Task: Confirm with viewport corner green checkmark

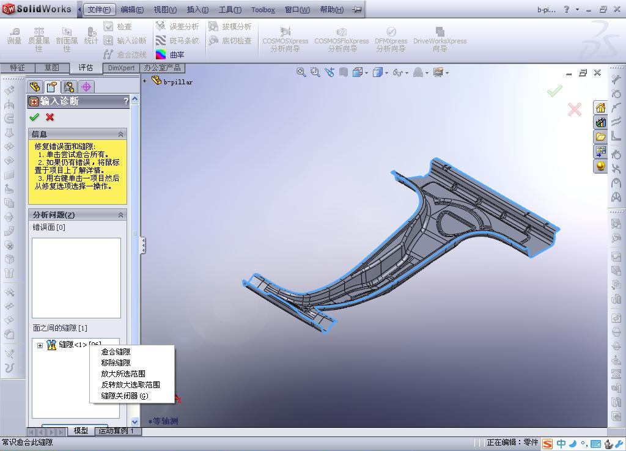Action: (x=554, y=90)
